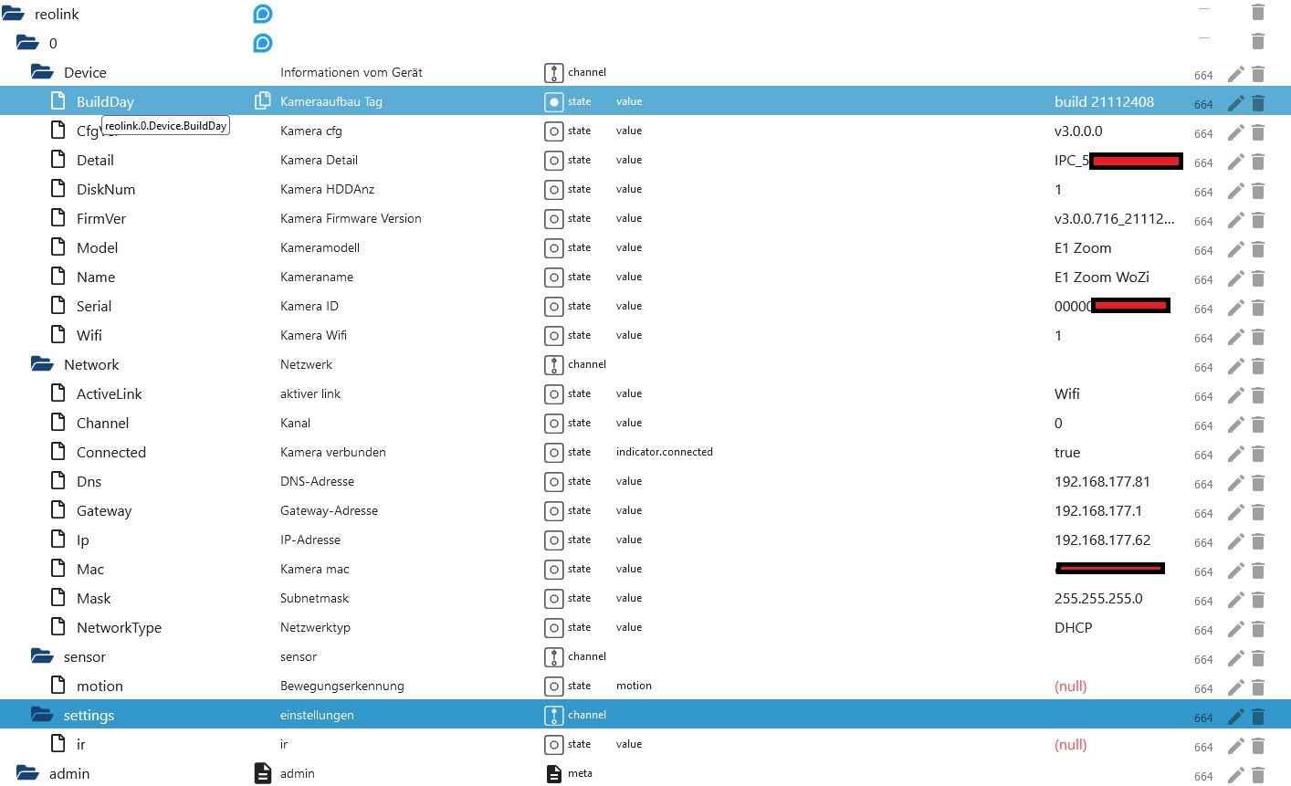Select the Mask tree item
Image resolution: width=1291 pixels, height=786 pixels.
[93, 598]
